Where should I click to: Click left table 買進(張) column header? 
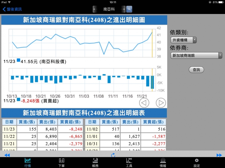[27, 122]
